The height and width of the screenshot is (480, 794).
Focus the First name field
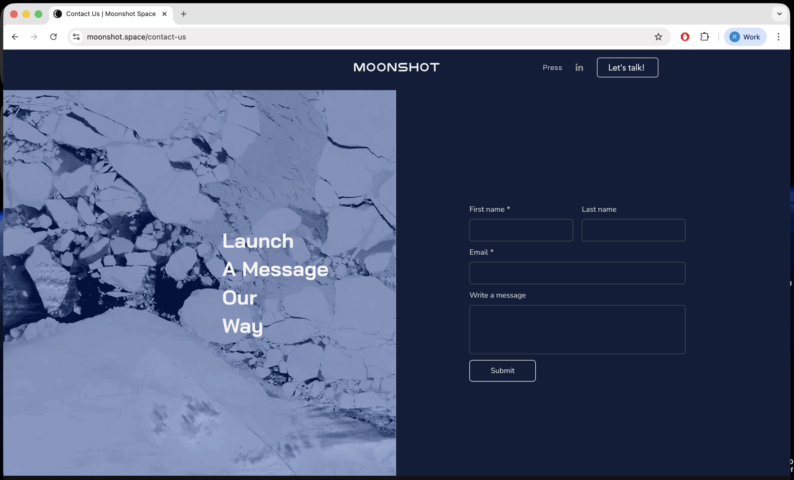coord(521,230)
